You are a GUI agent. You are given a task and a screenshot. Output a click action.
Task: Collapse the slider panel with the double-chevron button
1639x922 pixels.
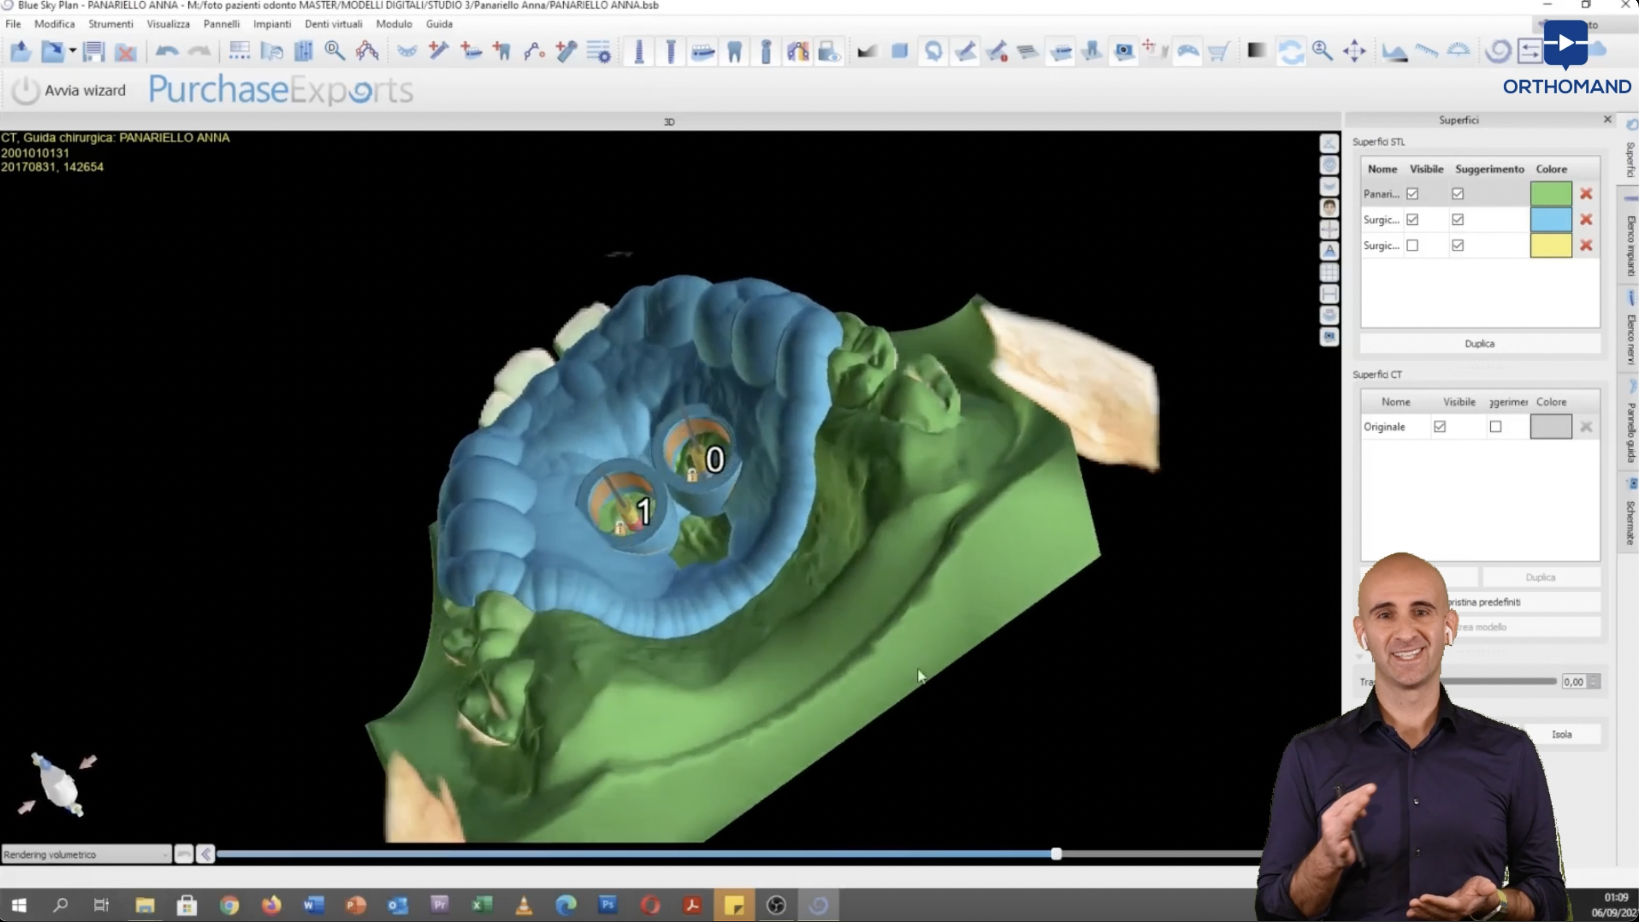[205, 854]
